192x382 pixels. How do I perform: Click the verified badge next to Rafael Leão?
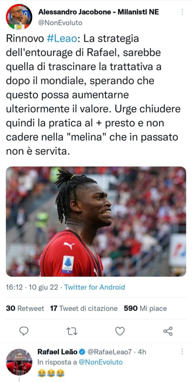point(82,352)
